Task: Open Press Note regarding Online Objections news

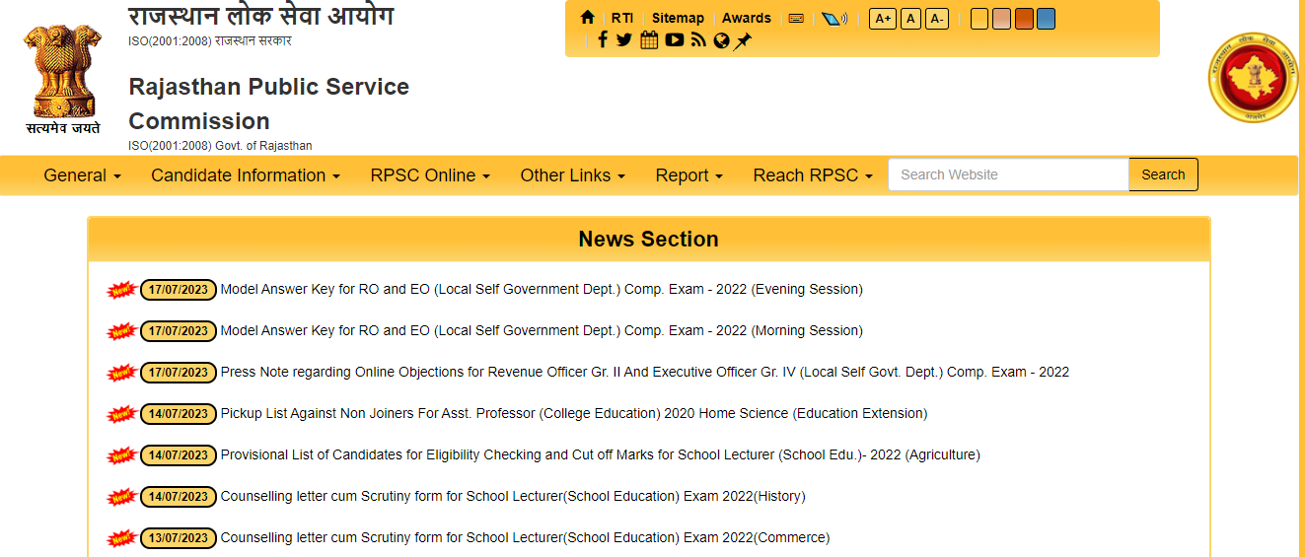Action: (645, 373)
